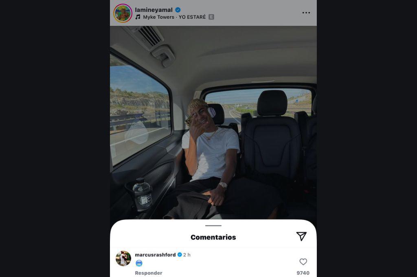View the 9740 likes count
This screenshot has width=417, height=277.
(303, 273)
